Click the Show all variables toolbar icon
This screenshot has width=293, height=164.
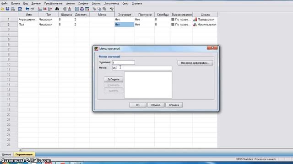tap(104, 9)
